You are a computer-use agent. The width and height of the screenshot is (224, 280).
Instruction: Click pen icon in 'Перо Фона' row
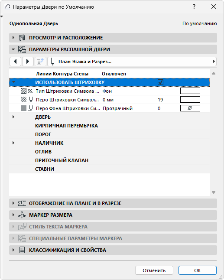tap(30, 108)
